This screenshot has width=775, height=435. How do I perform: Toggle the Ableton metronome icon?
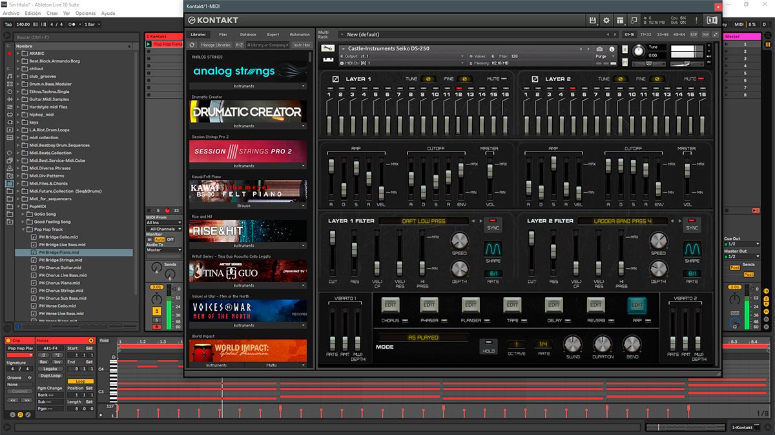pos(72,24)
